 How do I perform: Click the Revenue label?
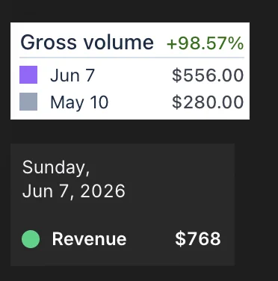[89, 239]
